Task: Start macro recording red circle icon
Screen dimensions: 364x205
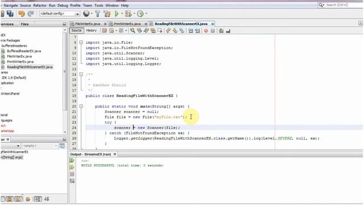Action: (206, 31)
